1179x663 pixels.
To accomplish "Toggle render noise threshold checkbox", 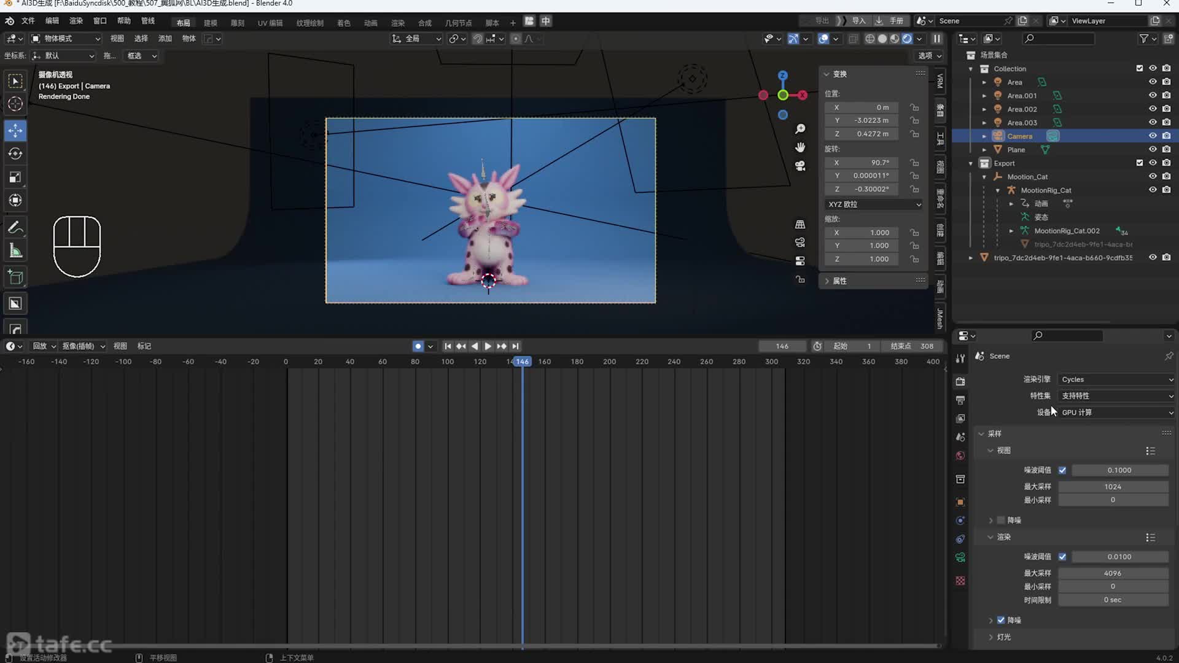I will click(1062, 557).
